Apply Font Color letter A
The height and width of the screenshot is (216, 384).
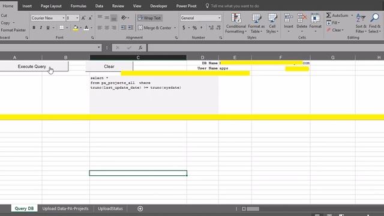[x=86, y=28]
